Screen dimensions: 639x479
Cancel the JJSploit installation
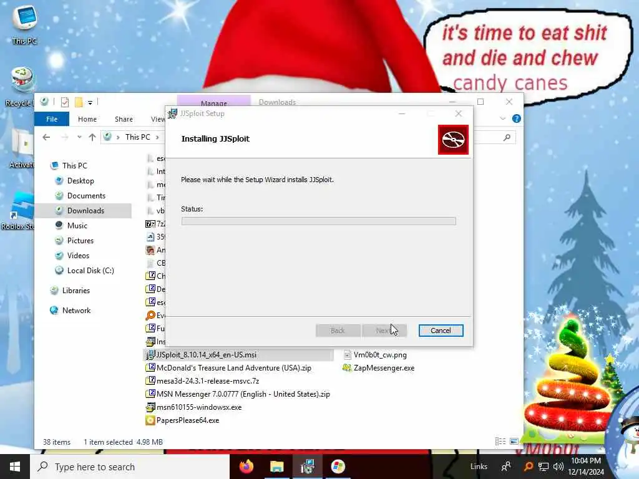click(441, 331)
